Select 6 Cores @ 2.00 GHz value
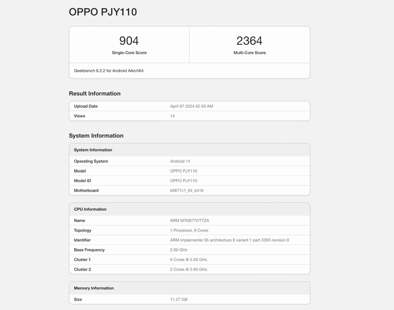This screenshot has height=310, width=394. (188, 260)
